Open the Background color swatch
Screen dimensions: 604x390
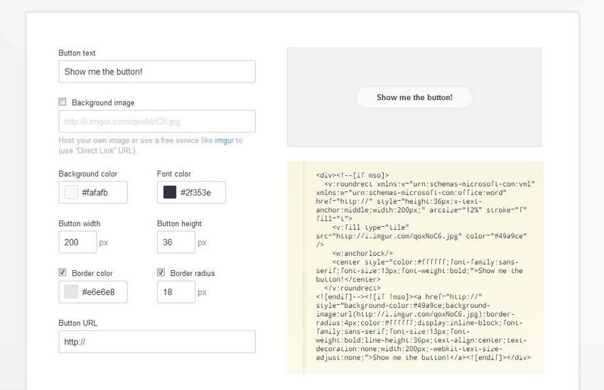pos(71,192)
